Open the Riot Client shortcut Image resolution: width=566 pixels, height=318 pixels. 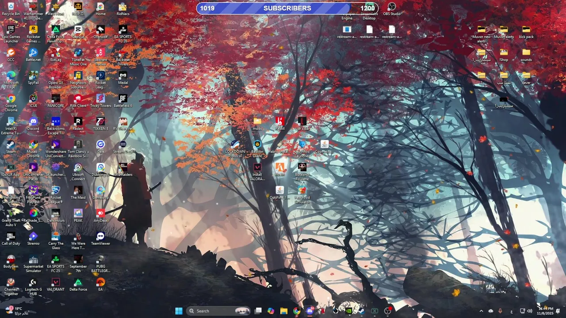pyautogui.click(x=78, y=101)
